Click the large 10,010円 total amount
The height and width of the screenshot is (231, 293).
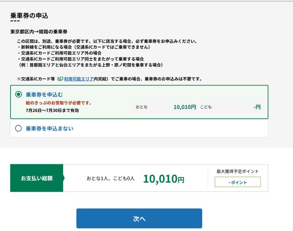(x=163, y=179)
